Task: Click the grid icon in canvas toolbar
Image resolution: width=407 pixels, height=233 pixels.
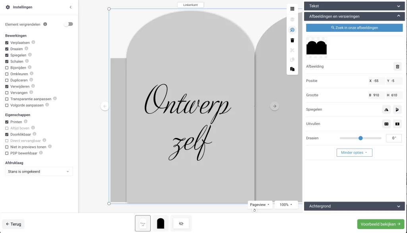Action: click(292, 9)
